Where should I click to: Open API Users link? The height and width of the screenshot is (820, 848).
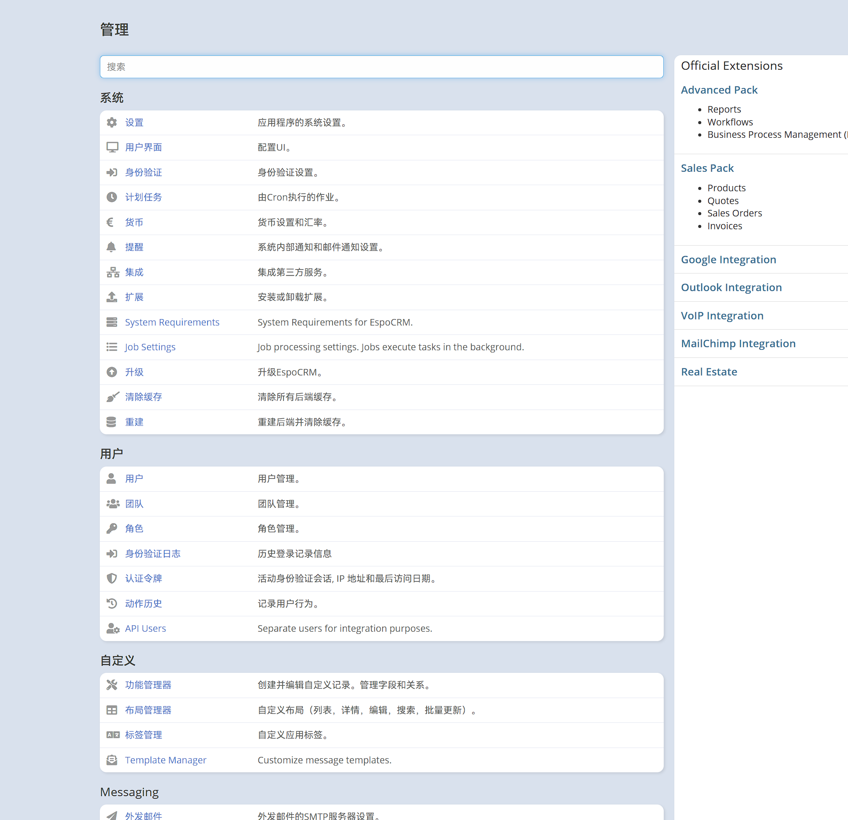coord(145,628)
